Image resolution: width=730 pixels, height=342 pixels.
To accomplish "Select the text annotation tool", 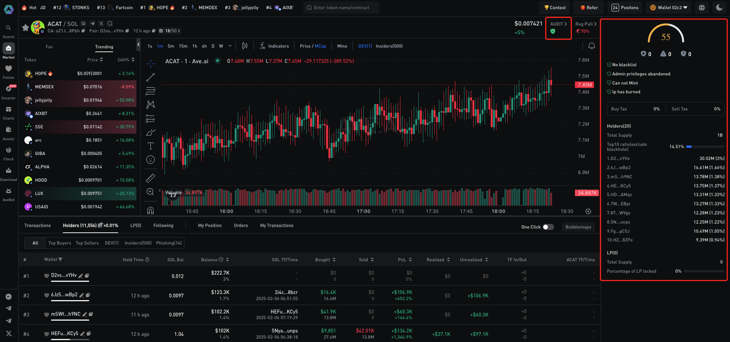I will point(150,146).
